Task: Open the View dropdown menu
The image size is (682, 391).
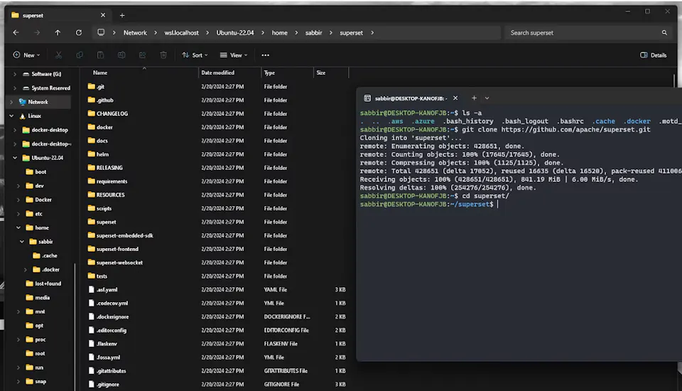Action: 234,55
